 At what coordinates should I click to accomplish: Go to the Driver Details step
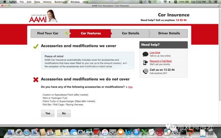(x=169, y=33)
